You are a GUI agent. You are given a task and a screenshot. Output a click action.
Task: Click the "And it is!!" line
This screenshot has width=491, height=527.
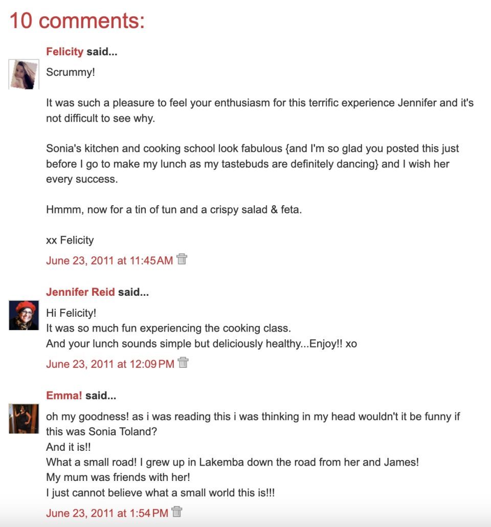pos(69,447)
